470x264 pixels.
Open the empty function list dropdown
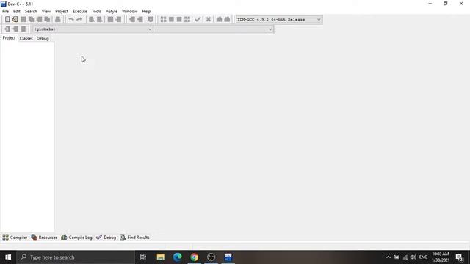click(x=214, y=29)
